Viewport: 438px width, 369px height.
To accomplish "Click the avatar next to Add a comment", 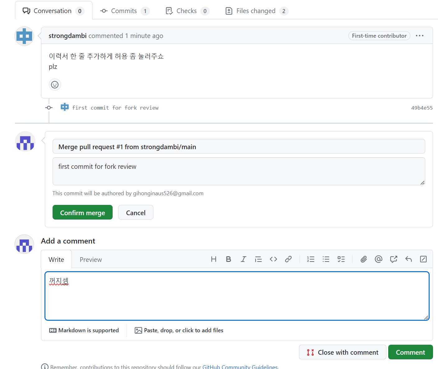I will pos(24,244).
